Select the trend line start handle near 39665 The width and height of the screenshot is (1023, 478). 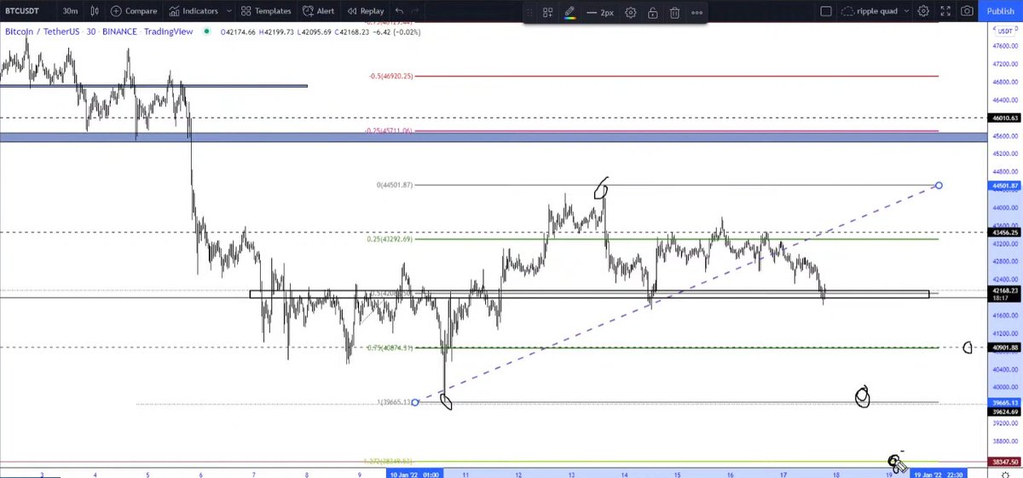click(x=415, y=402)
